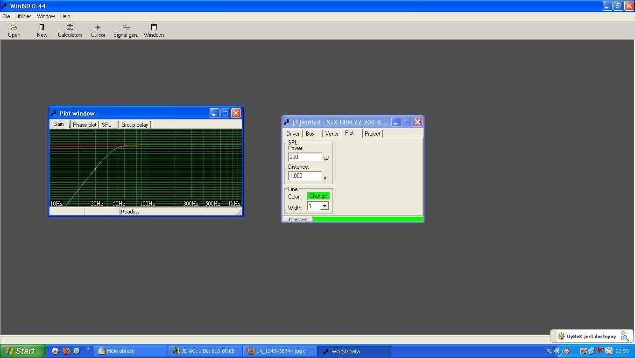The image size is (635, 358).
Task: Switch to the Vents tab
Action: [332, 134]
